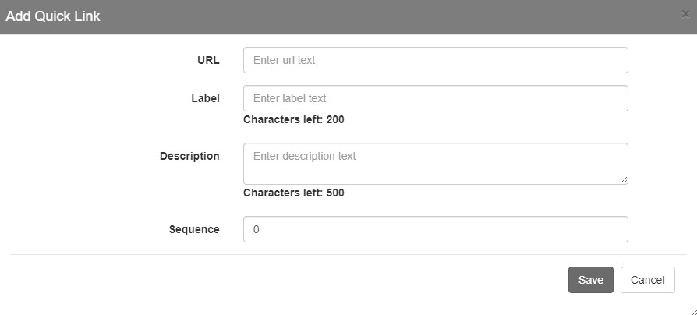Click the Add Quick Link title text
697x315 pixels.
[53, 16]
